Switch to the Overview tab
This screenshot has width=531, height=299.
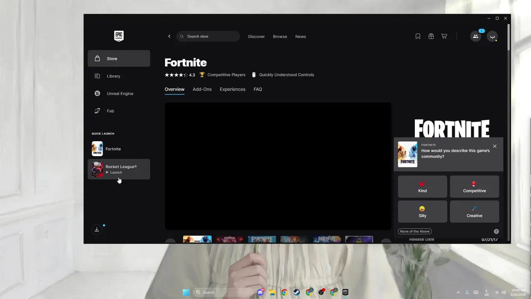click(x=175, y=89)
